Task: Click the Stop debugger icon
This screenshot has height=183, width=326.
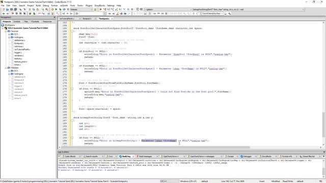Action: (x=132, y=10)
